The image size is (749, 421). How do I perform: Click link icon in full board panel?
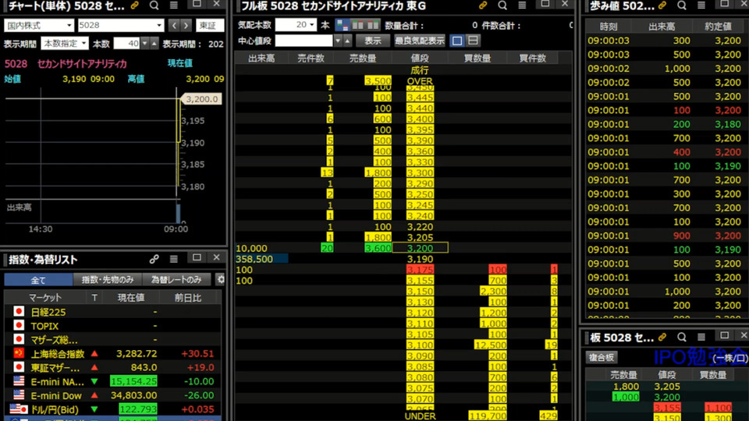(x=483, y=5)
